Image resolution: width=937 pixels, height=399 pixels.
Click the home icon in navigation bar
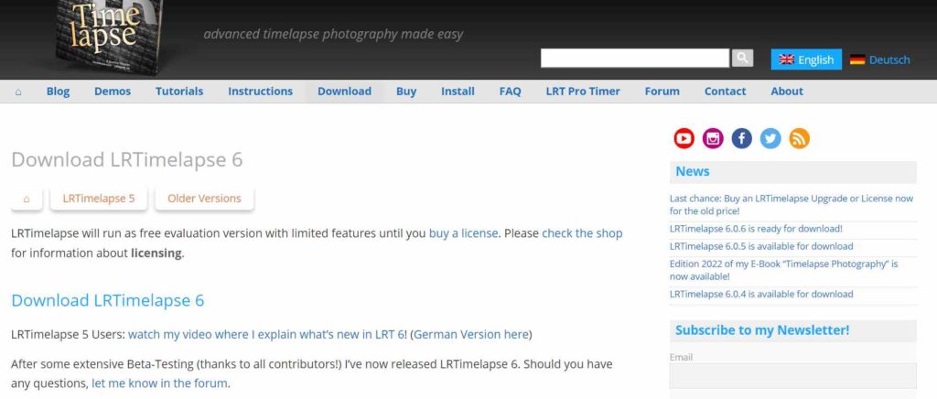pyautogui.click(x=18, y=92)
